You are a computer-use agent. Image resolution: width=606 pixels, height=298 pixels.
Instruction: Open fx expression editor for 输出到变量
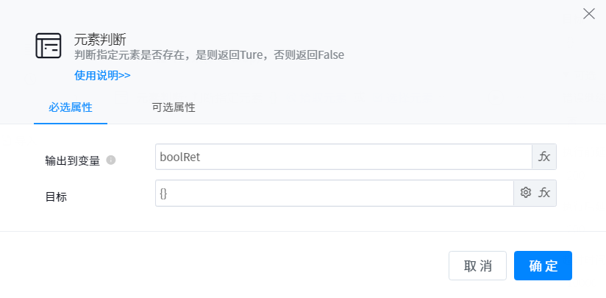point(544,157)
